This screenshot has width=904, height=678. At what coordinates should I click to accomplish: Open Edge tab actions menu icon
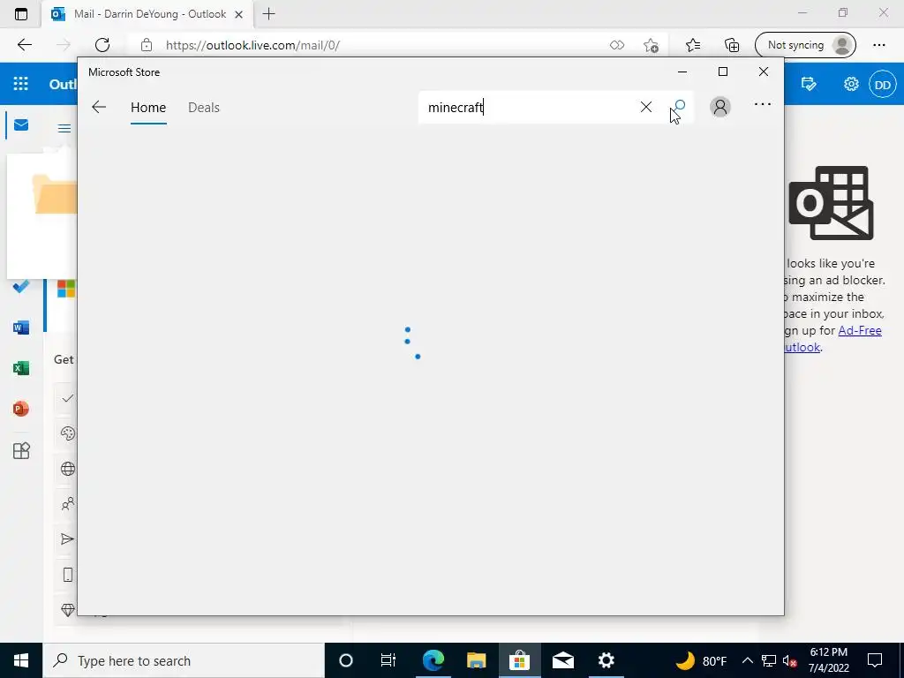[21, 14]
